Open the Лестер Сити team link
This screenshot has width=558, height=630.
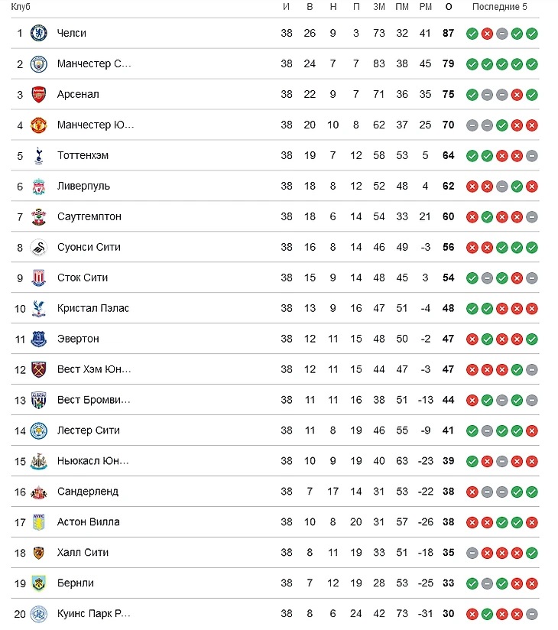tap(88, 430)
